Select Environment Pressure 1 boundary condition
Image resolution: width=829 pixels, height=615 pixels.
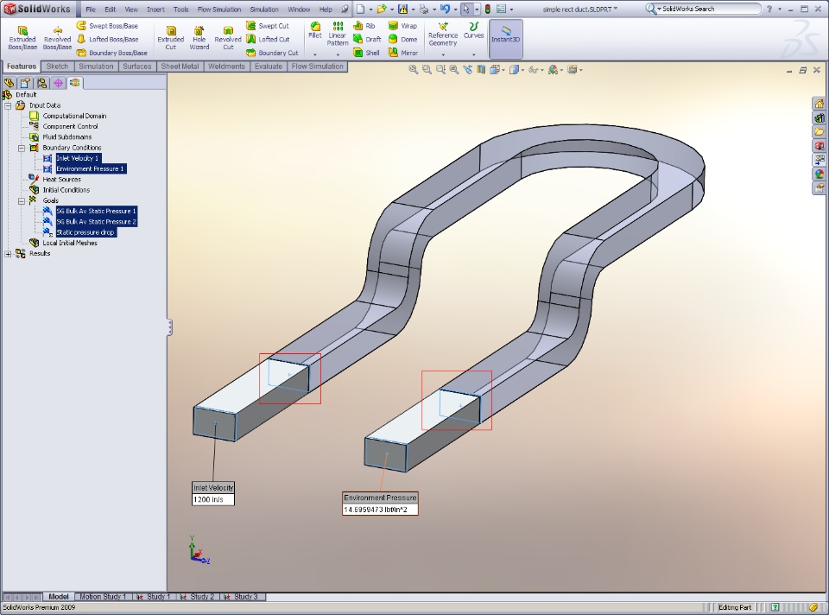click(90, 168)
